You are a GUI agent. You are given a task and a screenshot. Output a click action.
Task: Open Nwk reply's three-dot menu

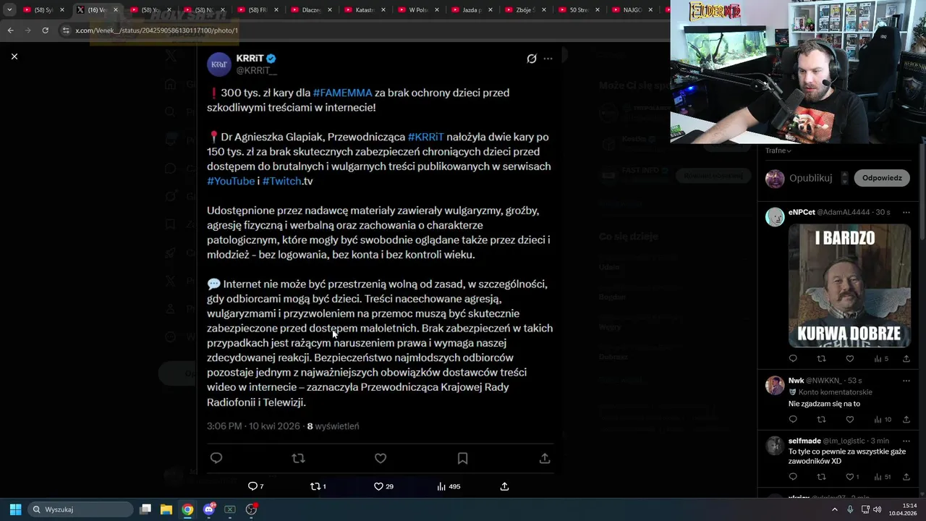[x=906, y=381]
